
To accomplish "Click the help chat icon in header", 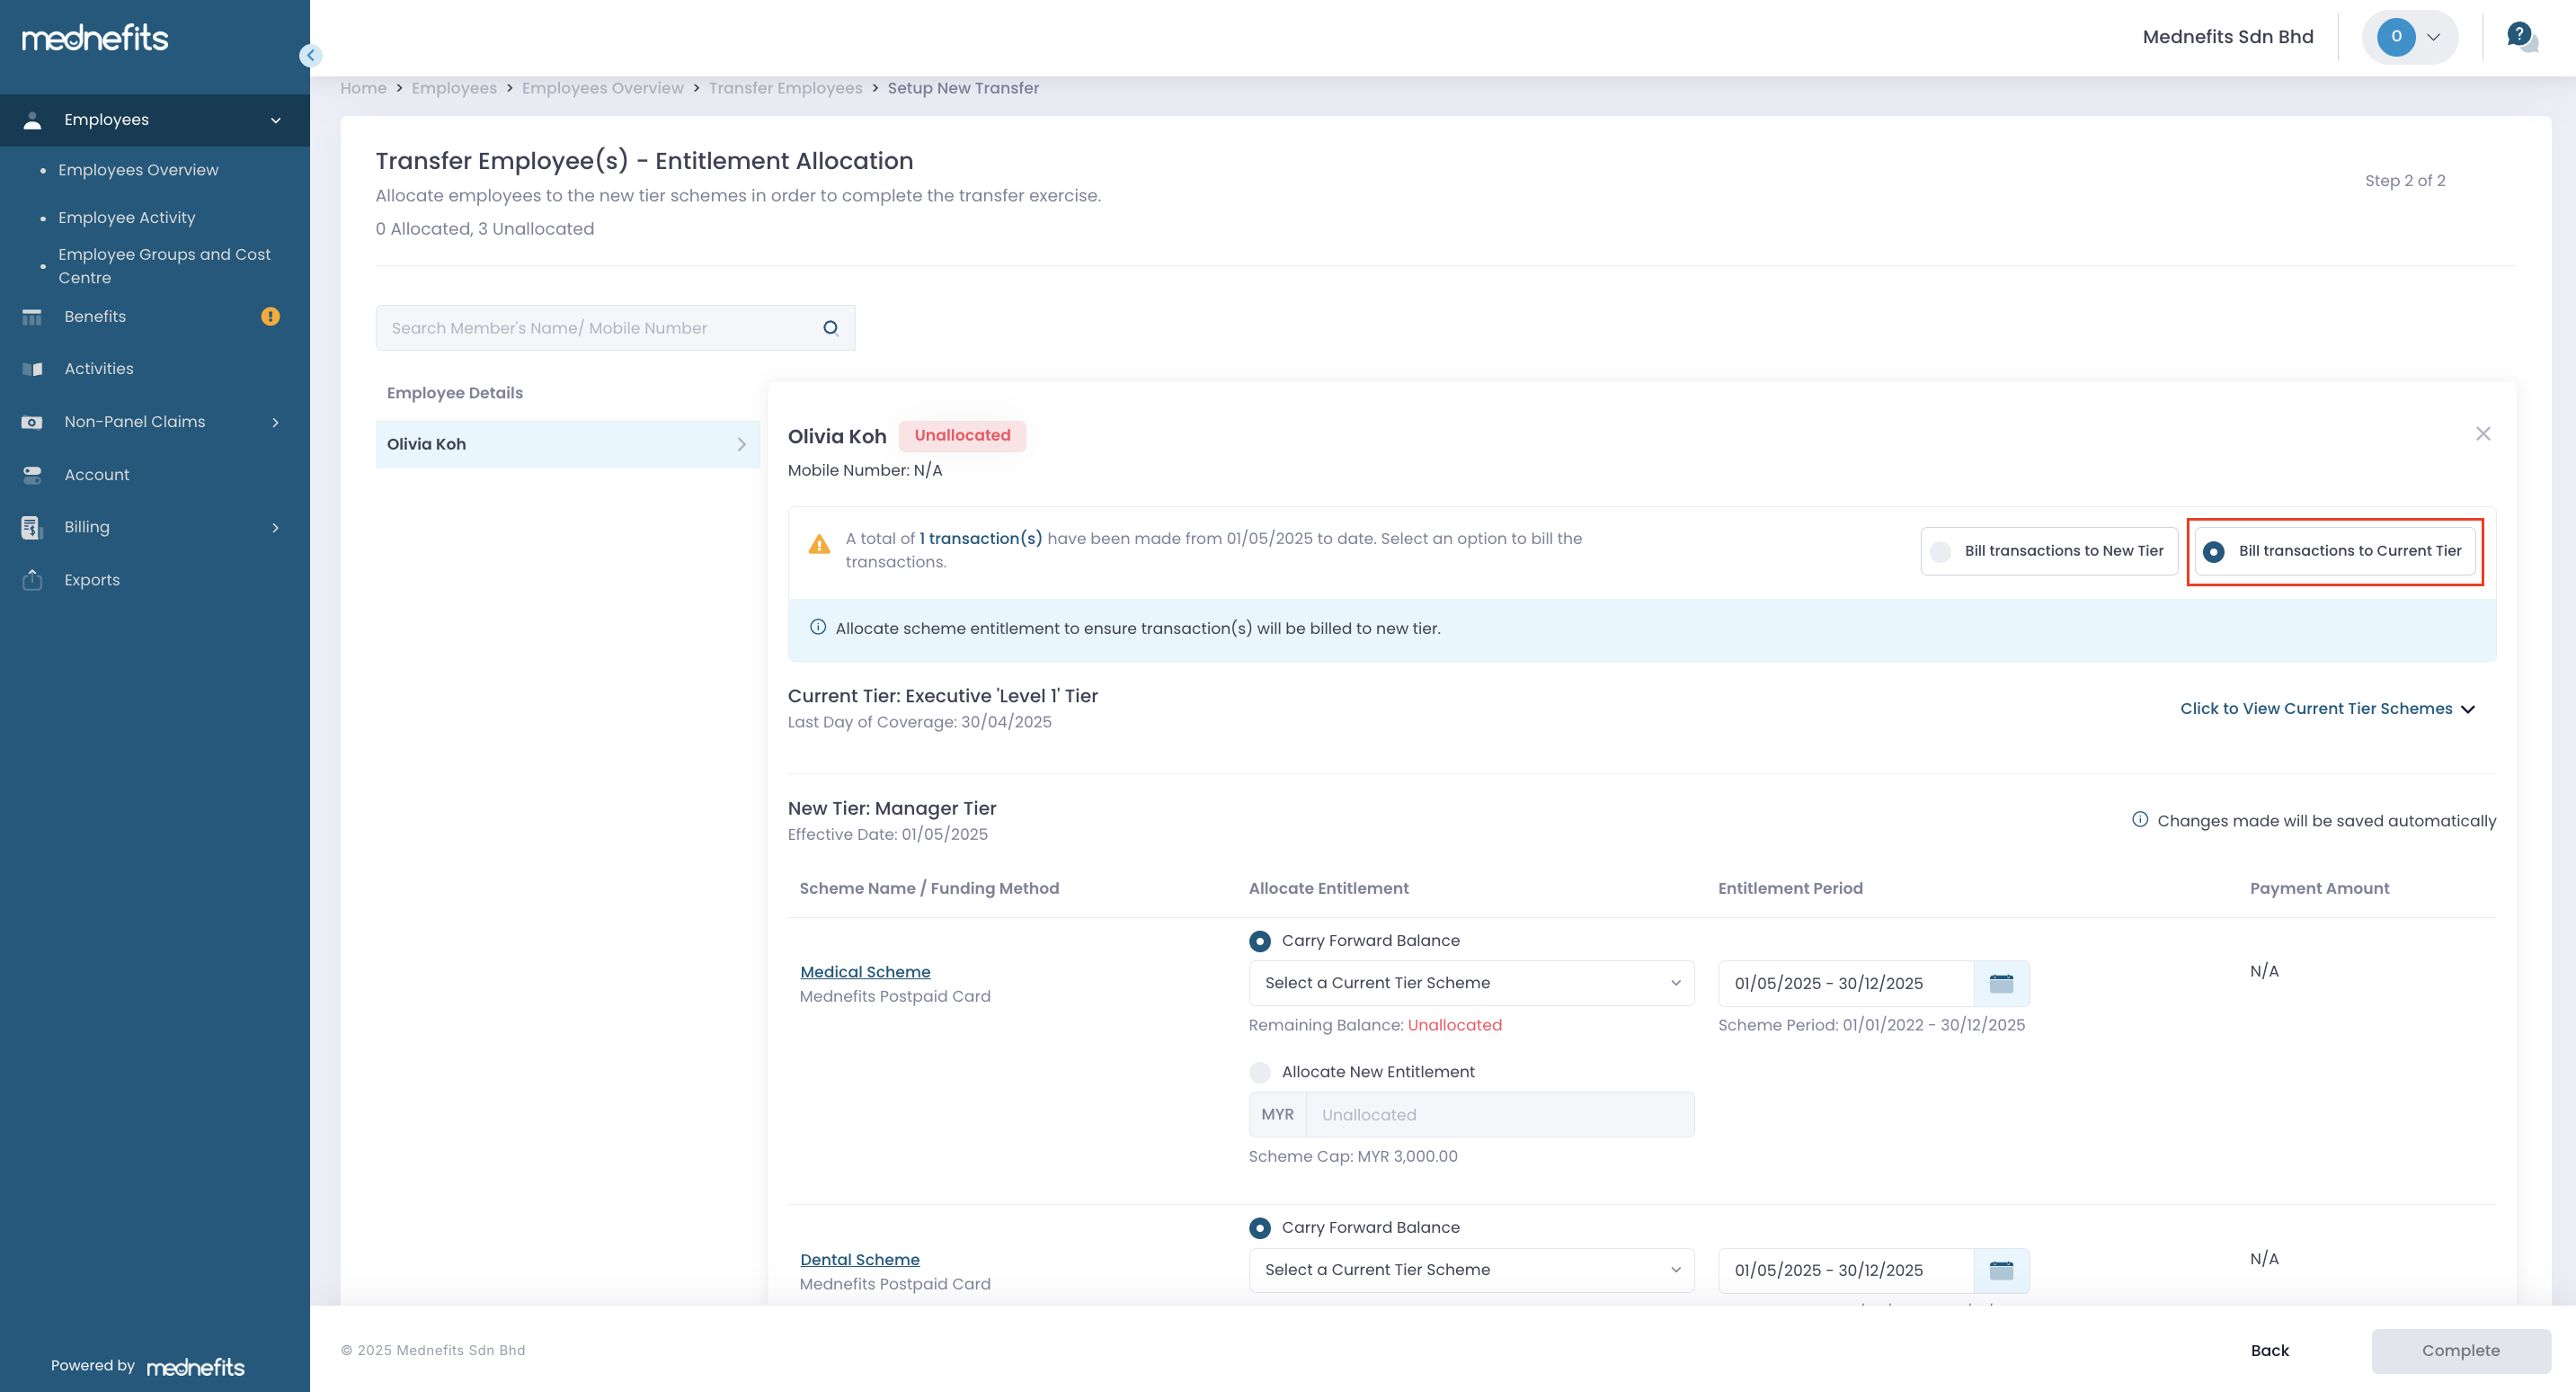I will [2520, 37].
